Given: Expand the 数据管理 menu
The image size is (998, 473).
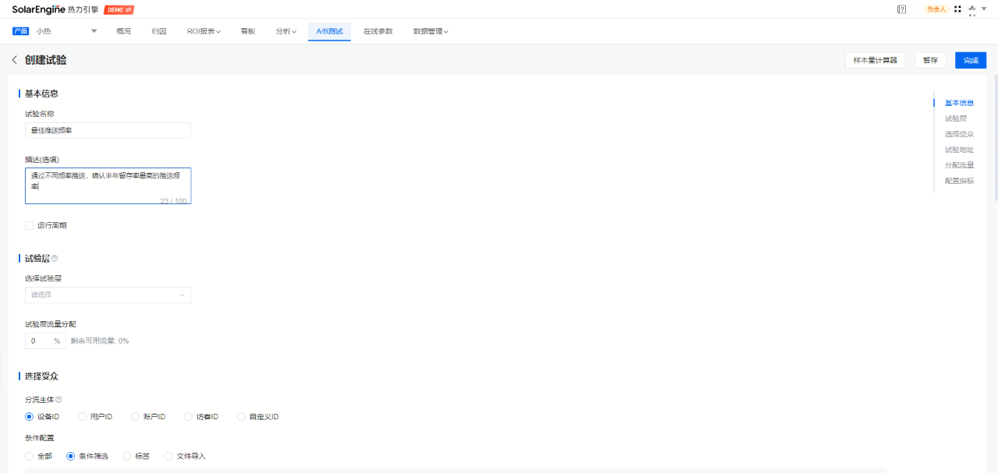Looking at the screenshot, I should point(430,31).
